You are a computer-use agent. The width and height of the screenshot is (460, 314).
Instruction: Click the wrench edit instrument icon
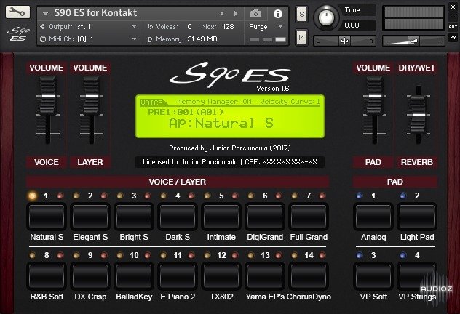(17, 13)
